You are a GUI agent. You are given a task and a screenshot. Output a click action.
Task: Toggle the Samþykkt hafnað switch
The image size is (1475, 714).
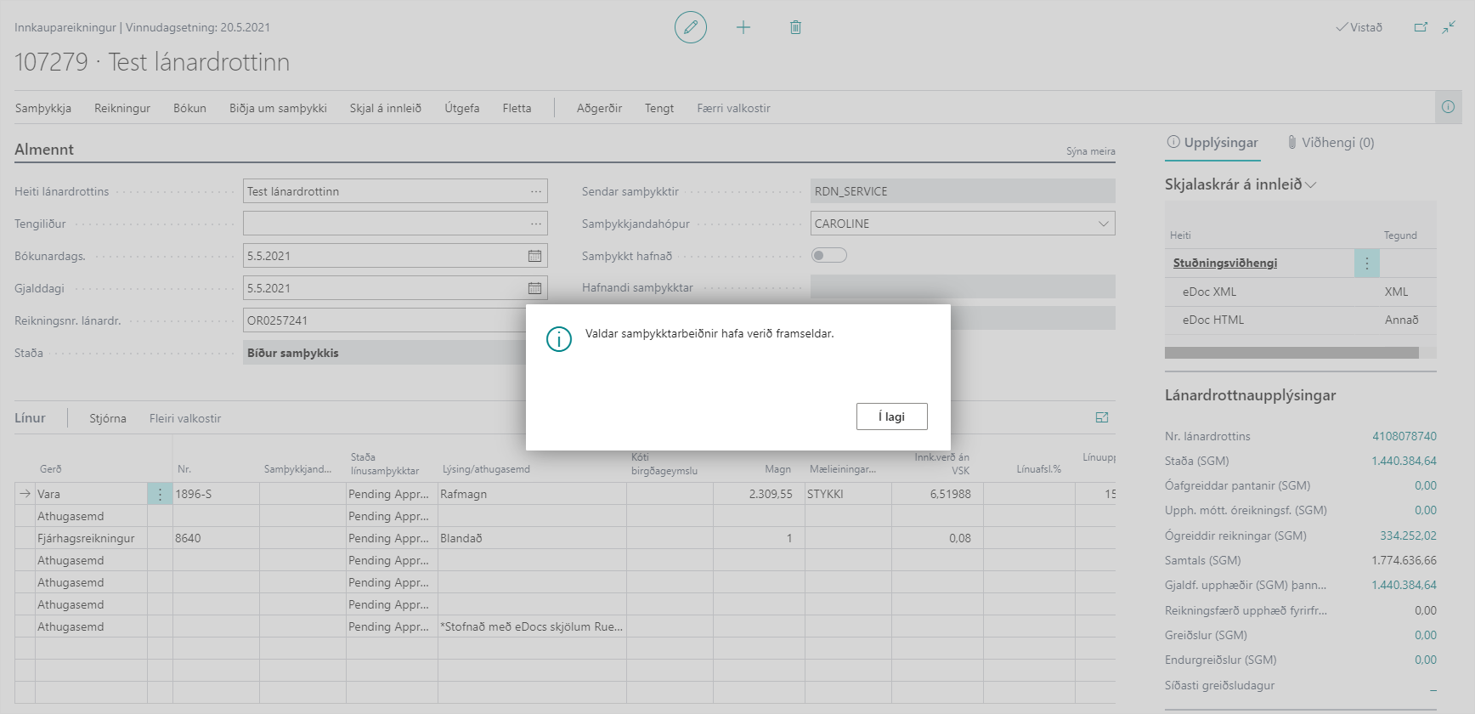(x=828, y=255)
